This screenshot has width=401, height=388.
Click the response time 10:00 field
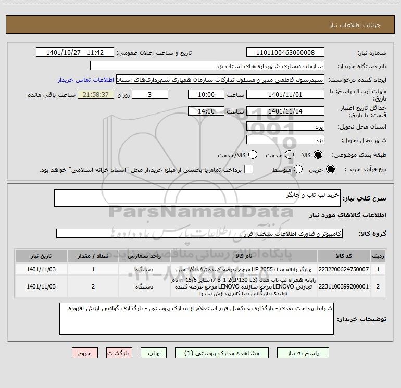click(206, 94)
